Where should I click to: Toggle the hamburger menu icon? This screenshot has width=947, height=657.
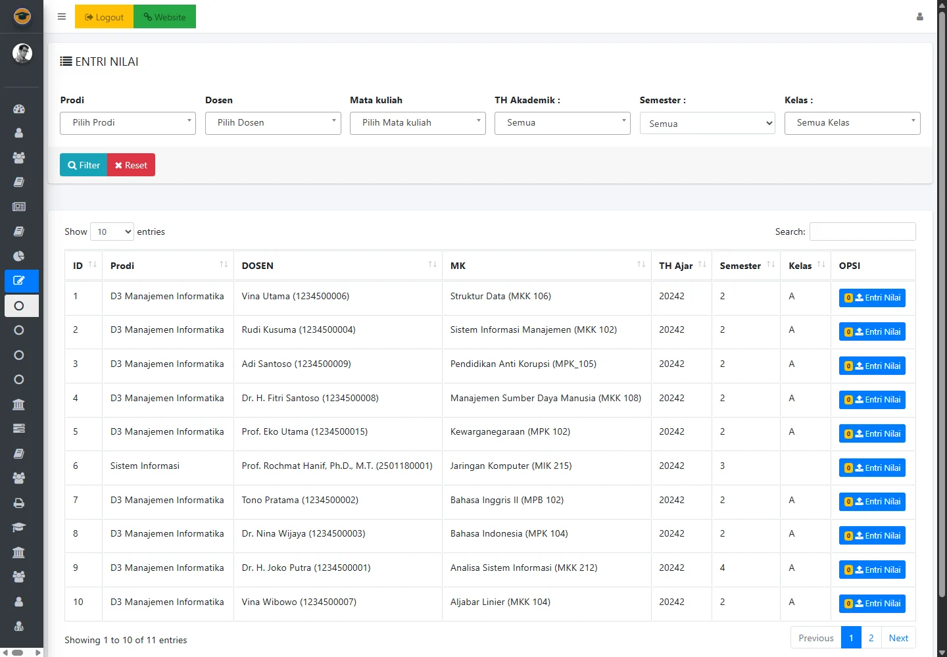[x=62, y=17]
